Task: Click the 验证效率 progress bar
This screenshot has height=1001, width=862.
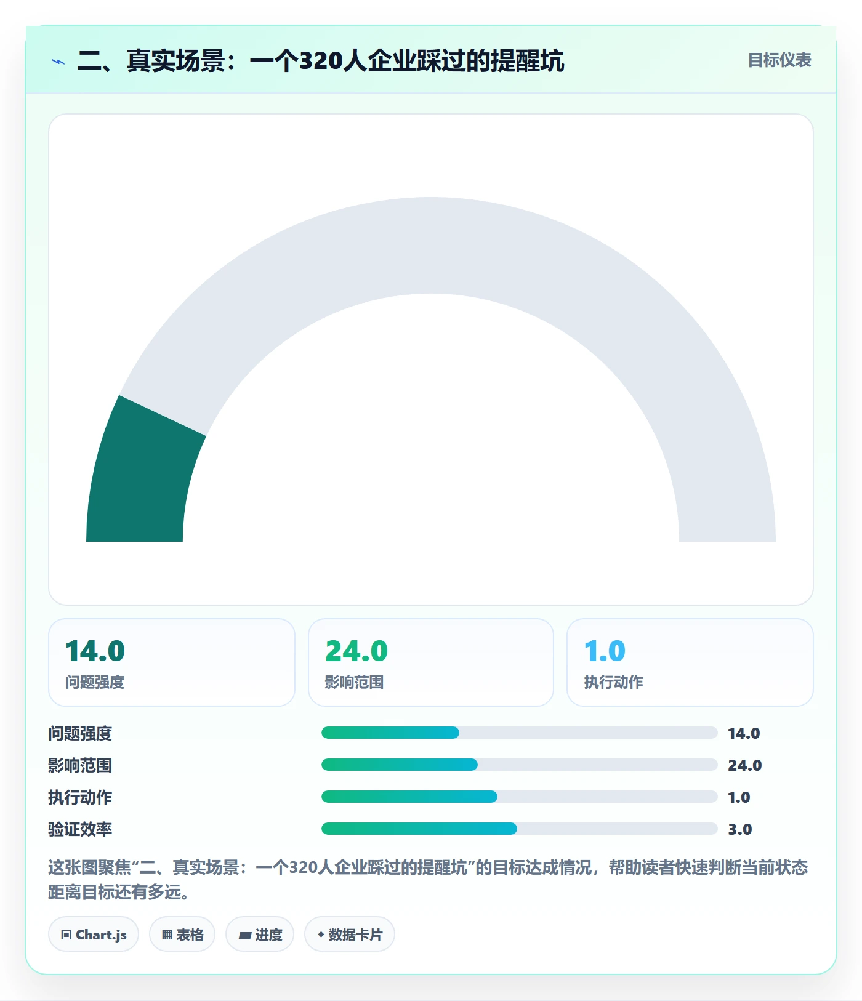Action: pyautogui.click(x=519, y=829)
